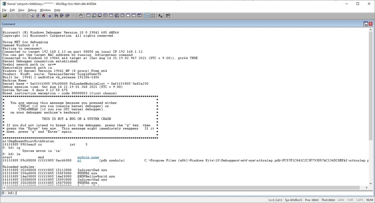375x203 pixels.
Task: Click the OVR status bar indicator
Action: pyautogui.click(x=350, y=200)
